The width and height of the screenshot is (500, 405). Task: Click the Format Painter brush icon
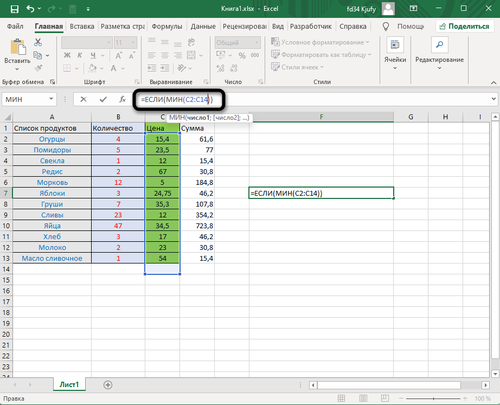pyautogui.click(x=38, y=68)
